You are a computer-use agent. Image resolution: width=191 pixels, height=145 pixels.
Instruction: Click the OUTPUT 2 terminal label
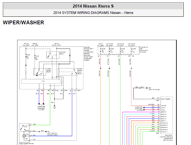pos(164,130)
